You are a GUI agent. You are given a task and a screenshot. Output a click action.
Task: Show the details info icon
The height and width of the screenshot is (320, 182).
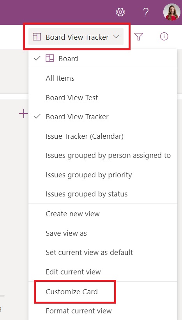164,37
